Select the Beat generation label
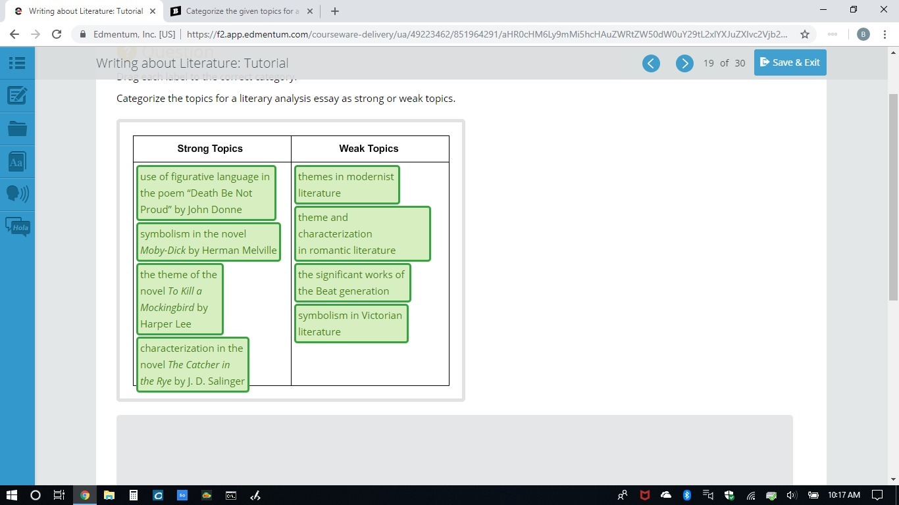Screen dimensions: 899x505 tap(353, 283)
